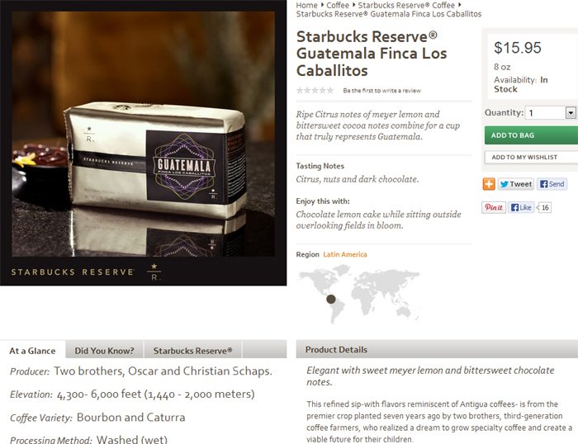Screen dimensions: 578x444
Task: Open Starbucks Reserve® Coffee breadcrumb link
Action: [406, 5]
